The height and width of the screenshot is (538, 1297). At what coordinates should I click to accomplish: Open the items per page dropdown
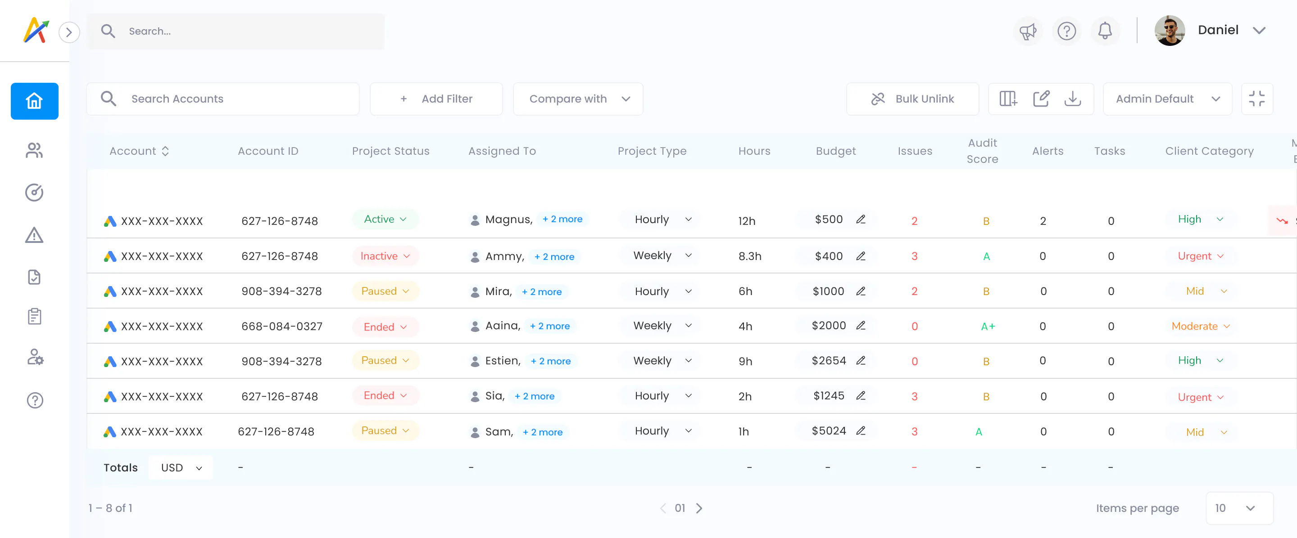pos(1239,508)
